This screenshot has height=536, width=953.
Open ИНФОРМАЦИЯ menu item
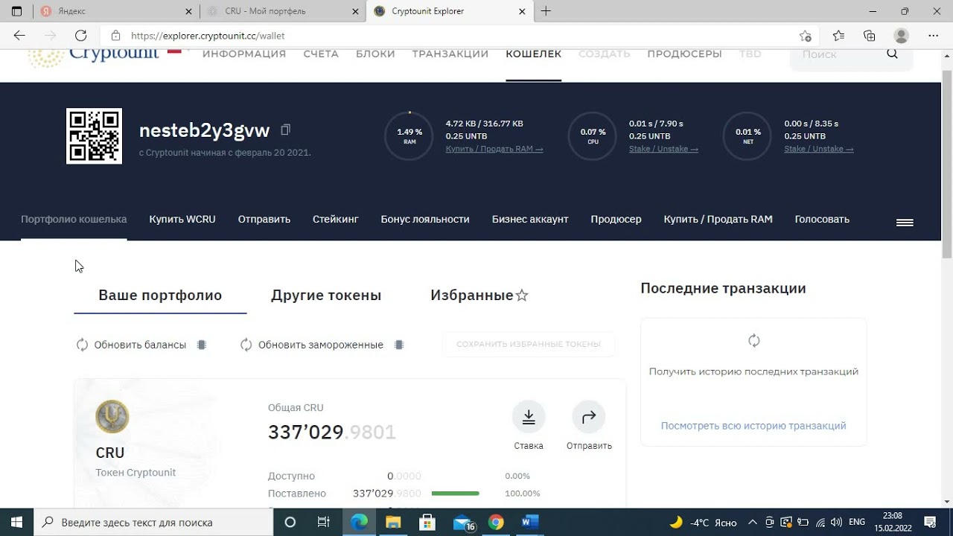point(244,54)
